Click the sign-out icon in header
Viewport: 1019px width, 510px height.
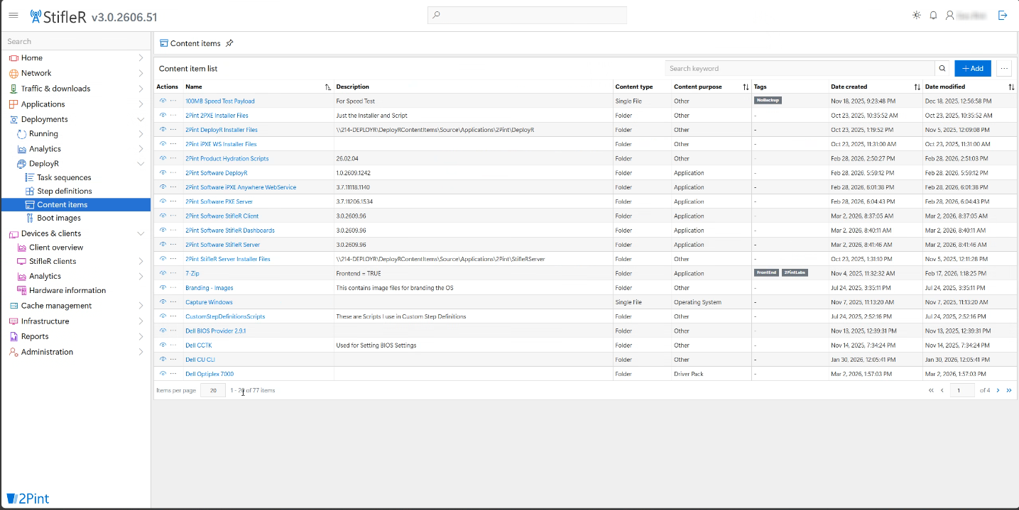coord(1003,15)
